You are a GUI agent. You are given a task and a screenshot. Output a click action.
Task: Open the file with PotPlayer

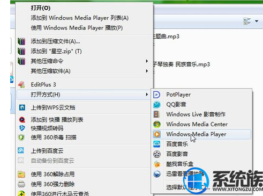[201, 95]
